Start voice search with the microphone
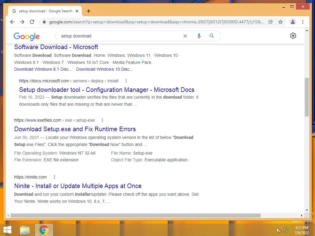The image size is (315, 236). point(199,36)
